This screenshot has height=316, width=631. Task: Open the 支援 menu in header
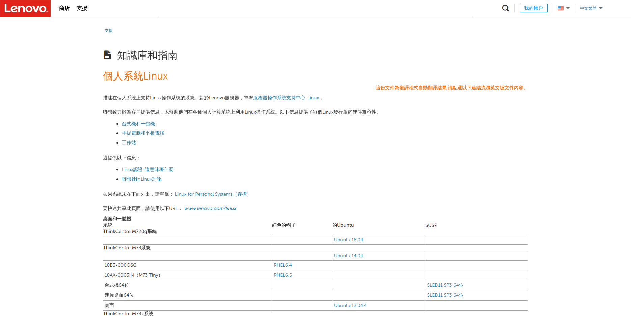coord(82,8)
